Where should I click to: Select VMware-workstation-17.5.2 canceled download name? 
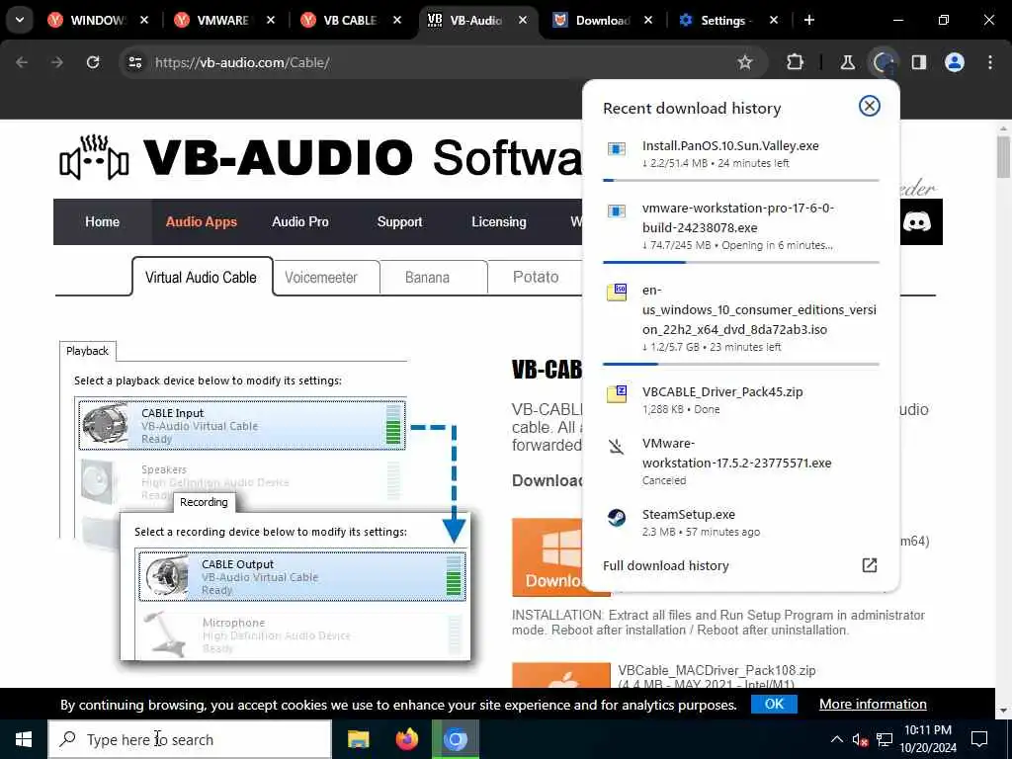[736, 453]
